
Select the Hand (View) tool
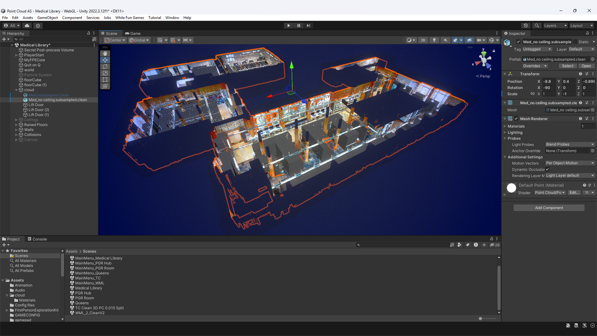pyautogui.click(x=105, y=53)
